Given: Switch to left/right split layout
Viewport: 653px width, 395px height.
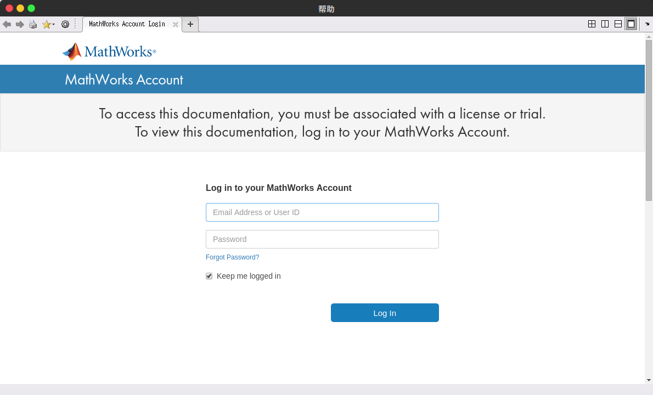Looking at the screenshot, I should (605, 24).
